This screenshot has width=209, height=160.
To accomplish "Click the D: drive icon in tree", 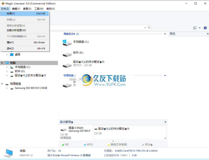I will click(12, 72).
